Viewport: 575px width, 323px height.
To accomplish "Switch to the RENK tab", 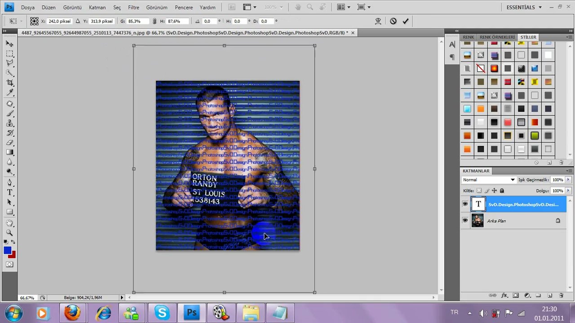I will [x=469, y=37].
